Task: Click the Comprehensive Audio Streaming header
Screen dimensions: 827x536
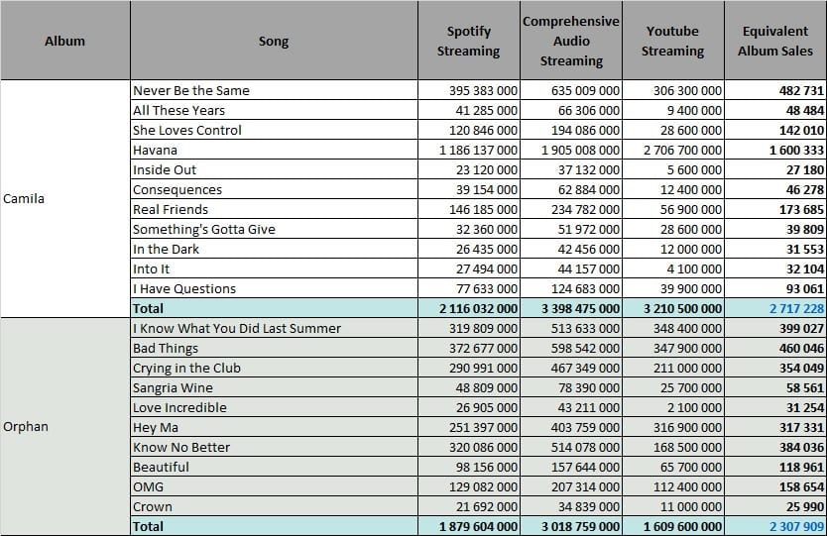Action: (x=571, y=41)
